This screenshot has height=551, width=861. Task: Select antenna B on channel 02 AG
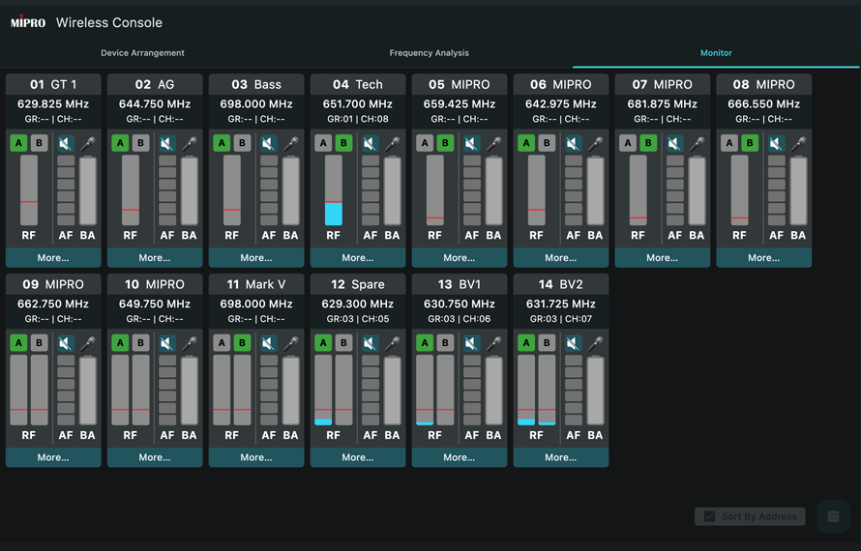(140, 143)
